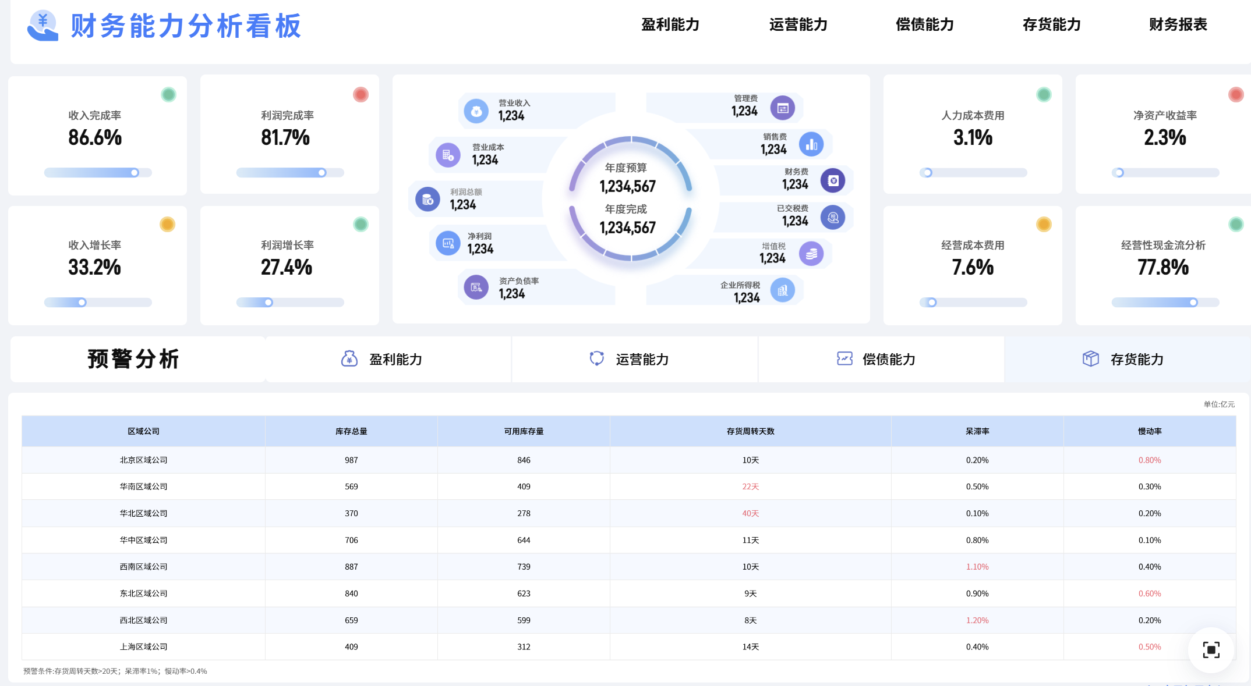Click the 净利润 icon
Screen dimensions: 1251x686
pyautogui.click(x=448, y=244)
